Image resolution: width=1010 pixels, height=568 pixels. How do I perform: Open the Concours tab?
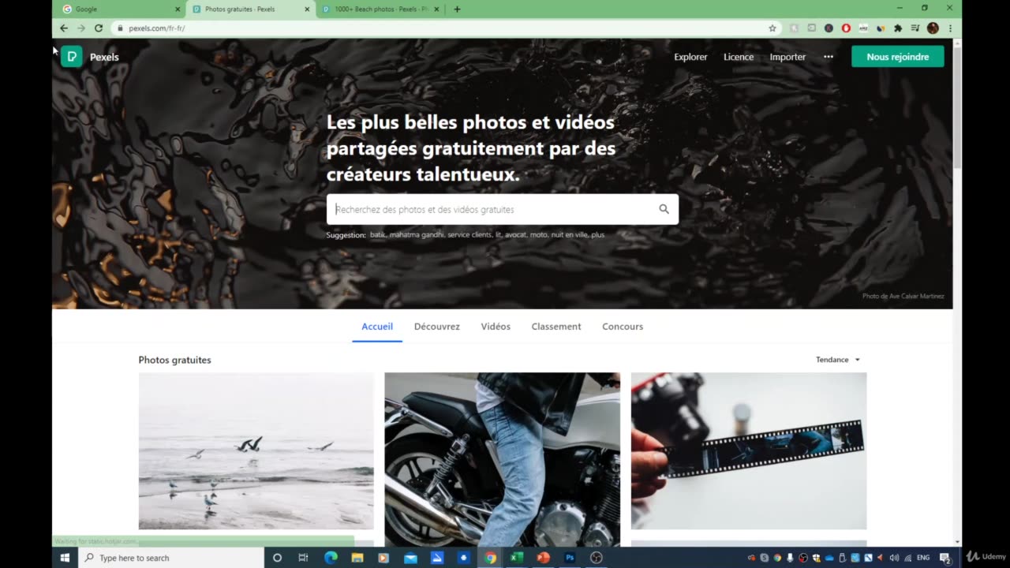pos(623,327)
